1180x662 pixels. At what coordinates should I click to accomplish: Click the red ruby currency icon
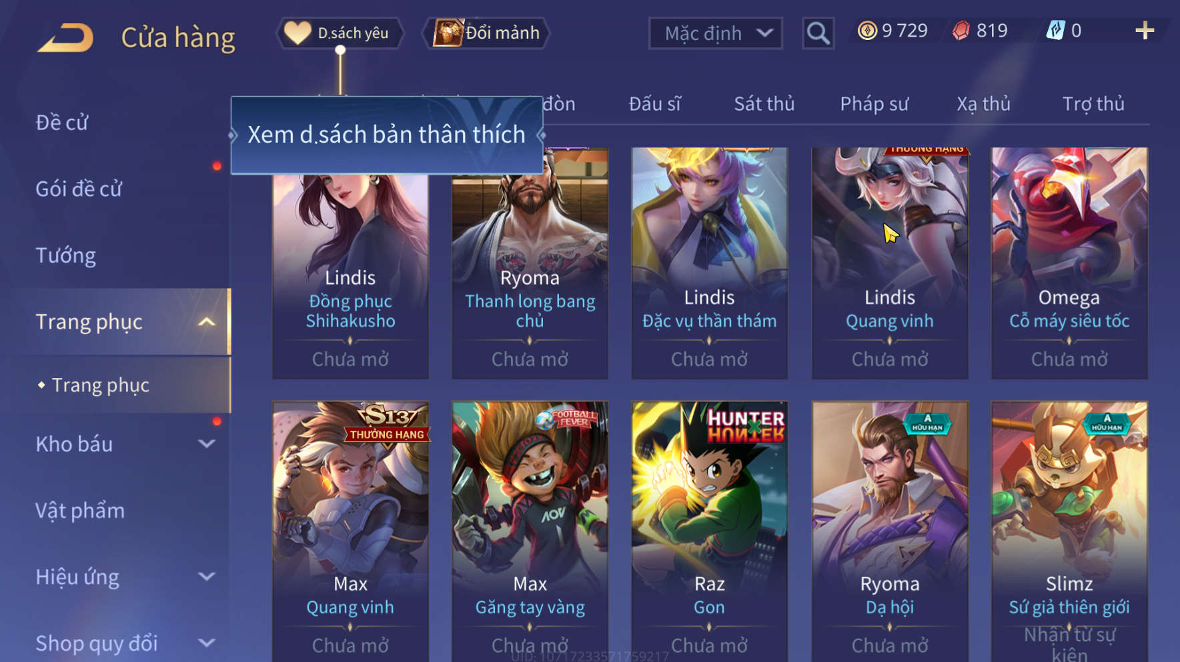961,31
